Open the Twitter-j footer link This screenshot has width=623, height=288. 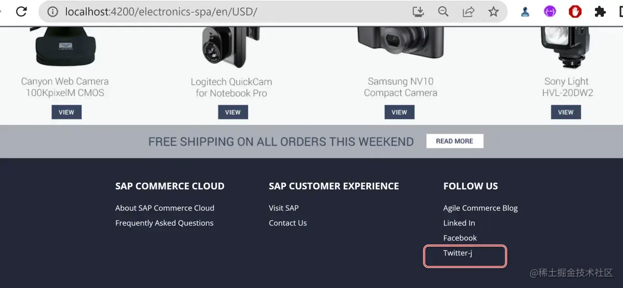[457, 253]
